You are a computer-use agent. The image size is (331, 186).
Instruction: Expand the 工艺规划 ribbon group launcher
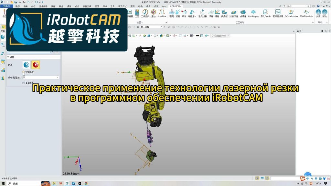tap(313, 22)
